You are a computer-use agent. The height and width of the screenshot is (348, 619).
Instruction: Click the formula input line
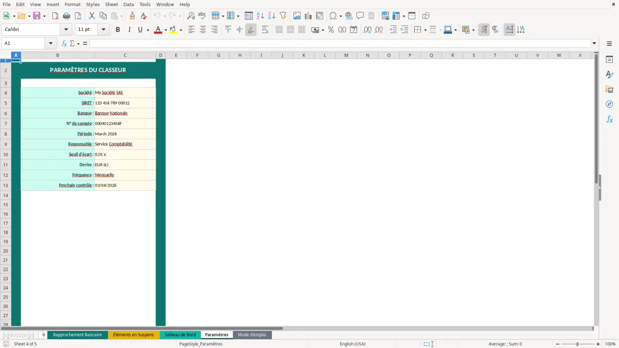click(x=340, y=44)
